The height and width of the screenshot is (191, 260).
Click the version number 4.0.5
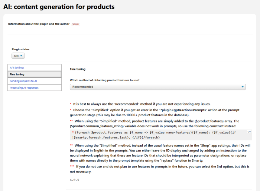[x=74, y=180]
